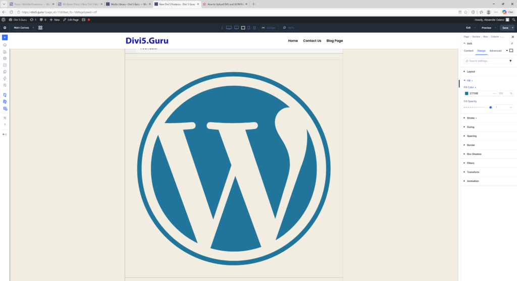This screenshot has height=281, width=517.
Task: Click the browser refresh button
Action: [11, 12]
